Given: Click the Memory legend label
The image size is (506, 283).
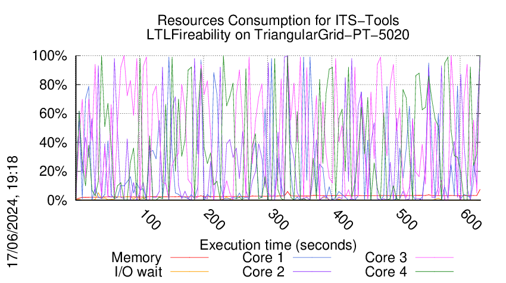Looking at the screenshot, I should click(136, 258).
